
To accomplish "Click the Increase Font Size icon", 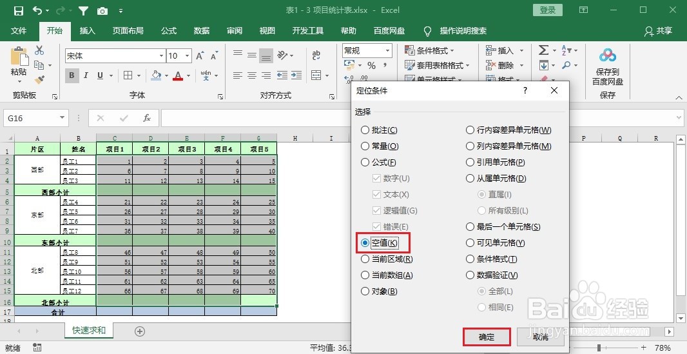I will tap(200, 55).
